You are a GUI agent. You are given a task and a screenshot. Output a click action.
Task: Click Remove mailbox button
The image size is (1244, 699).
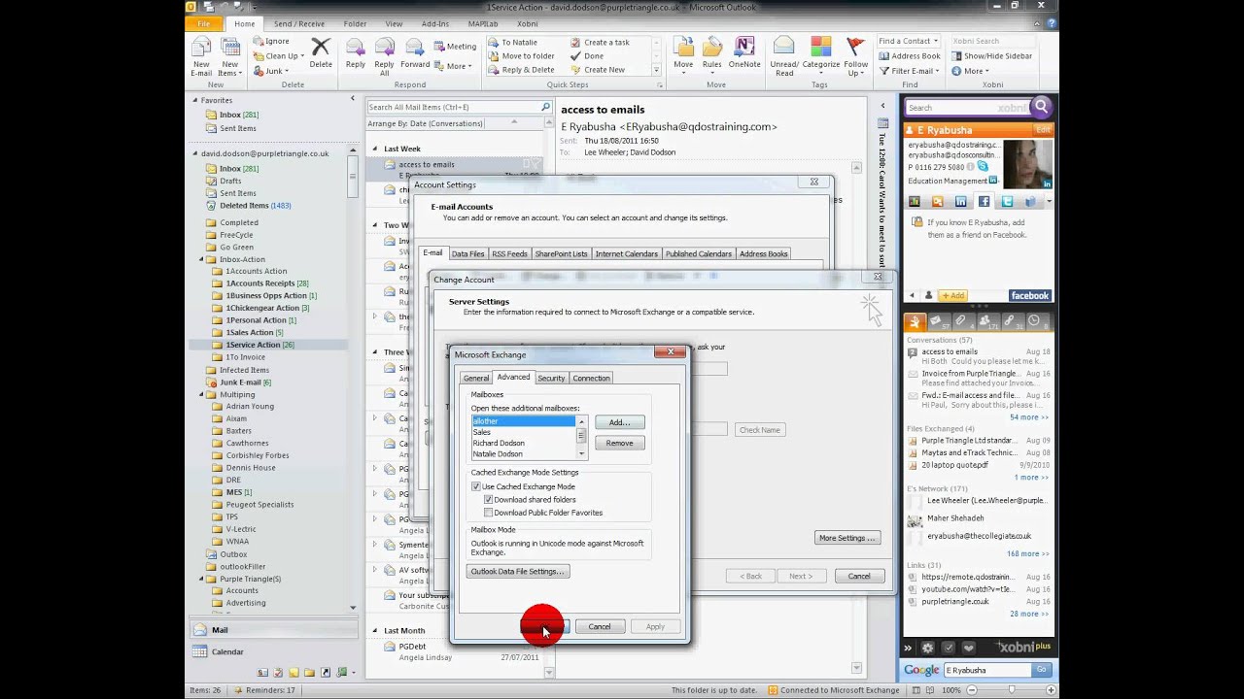click(x=619, y=443)
